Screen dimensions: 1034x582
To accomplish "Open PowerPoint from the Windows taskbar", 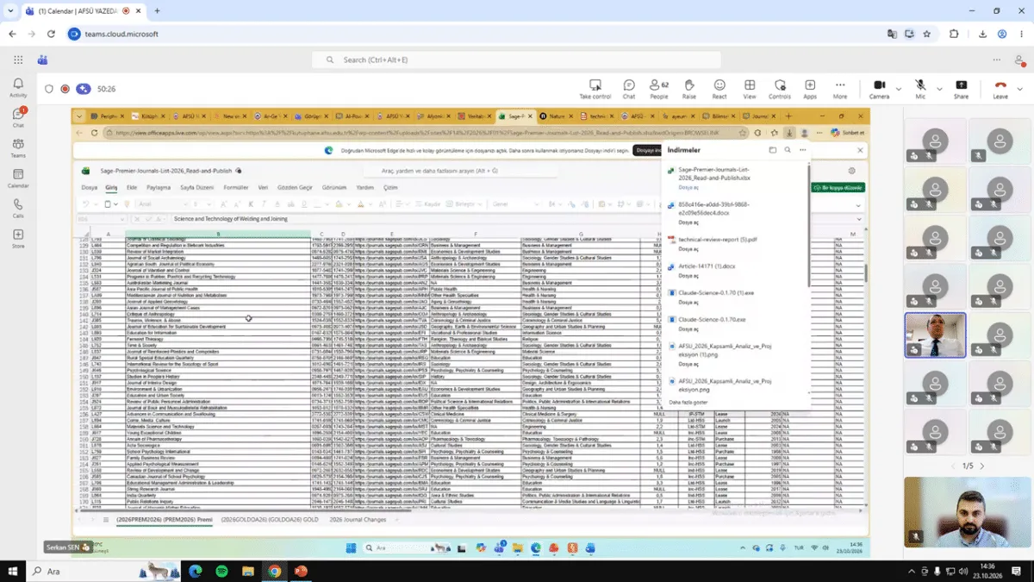I will pos(301,571).
